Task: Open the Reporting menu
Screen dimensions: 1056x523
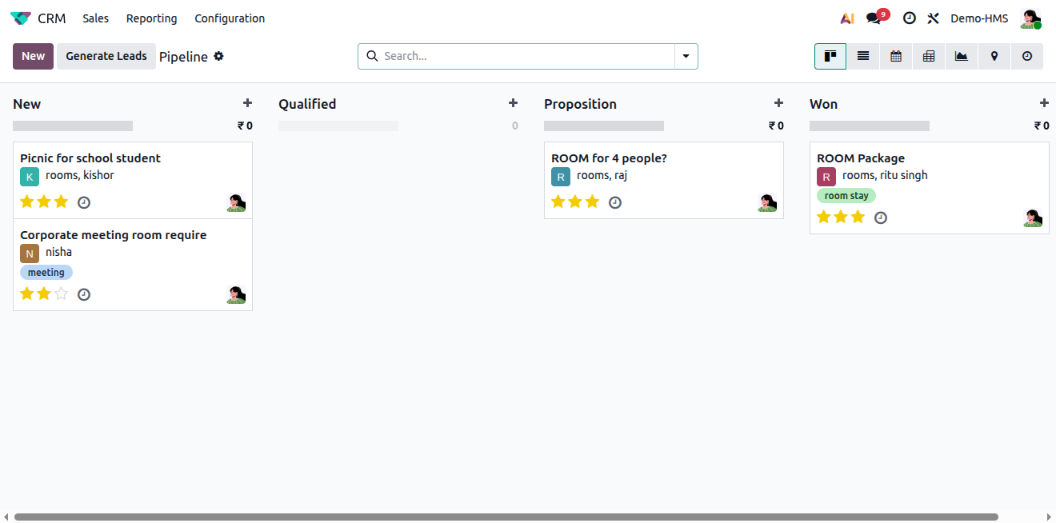Action: (x=151, y=18)
